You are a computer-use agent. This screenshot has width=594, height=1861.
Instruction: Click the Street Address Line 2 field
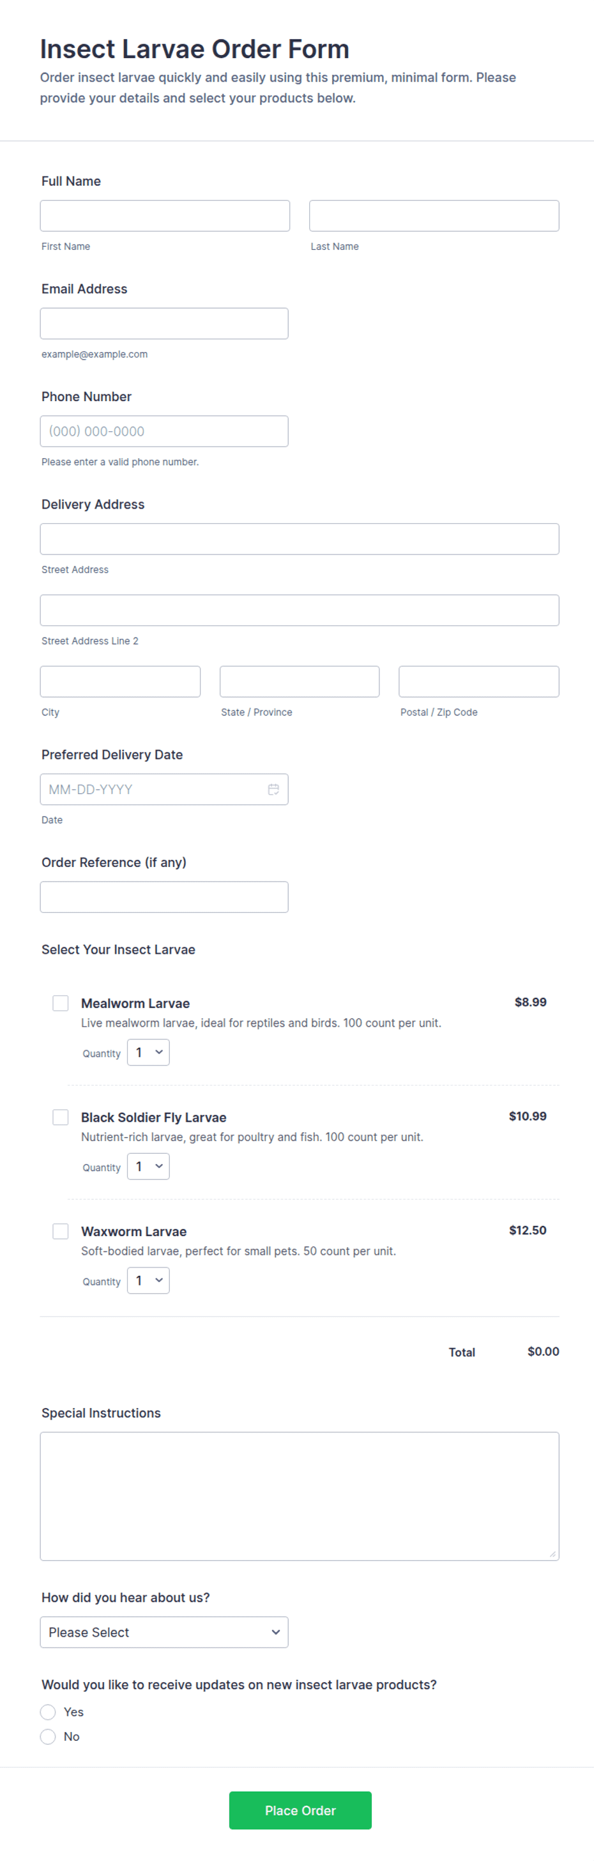point(300,611)
